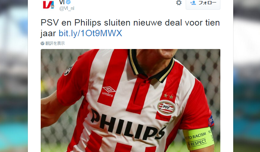
Task: Click the PHILIPS sponsor lettering in the photo
Action: 128,124
